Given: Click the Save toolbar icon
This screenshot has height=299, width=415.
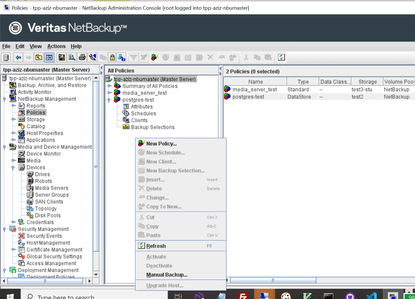Looking at the screenshot, I should [x=61, y=57].
